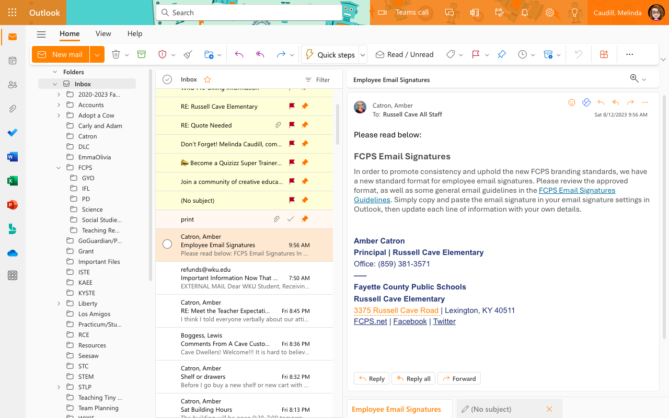This screenshot has width=669, height=418.
Task: Select the Employee Email Signatures message circle
Action: [x=167, y=244]
